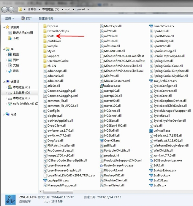Select the file whiptk_wt.7.13.601.dll
The height and width of the screenshot is (206, 193).
click(x=166, y=141)
